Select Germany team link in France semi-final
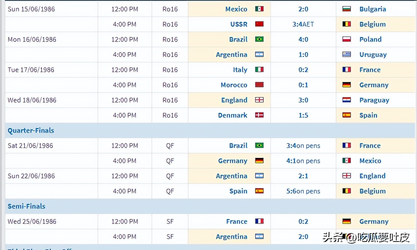417x250 pixels. [374, 221]
